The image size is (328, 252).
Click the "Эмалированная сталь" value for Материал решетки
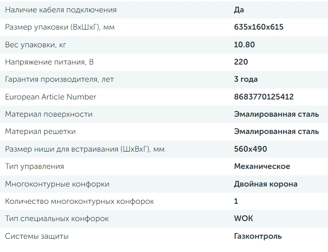276,131
